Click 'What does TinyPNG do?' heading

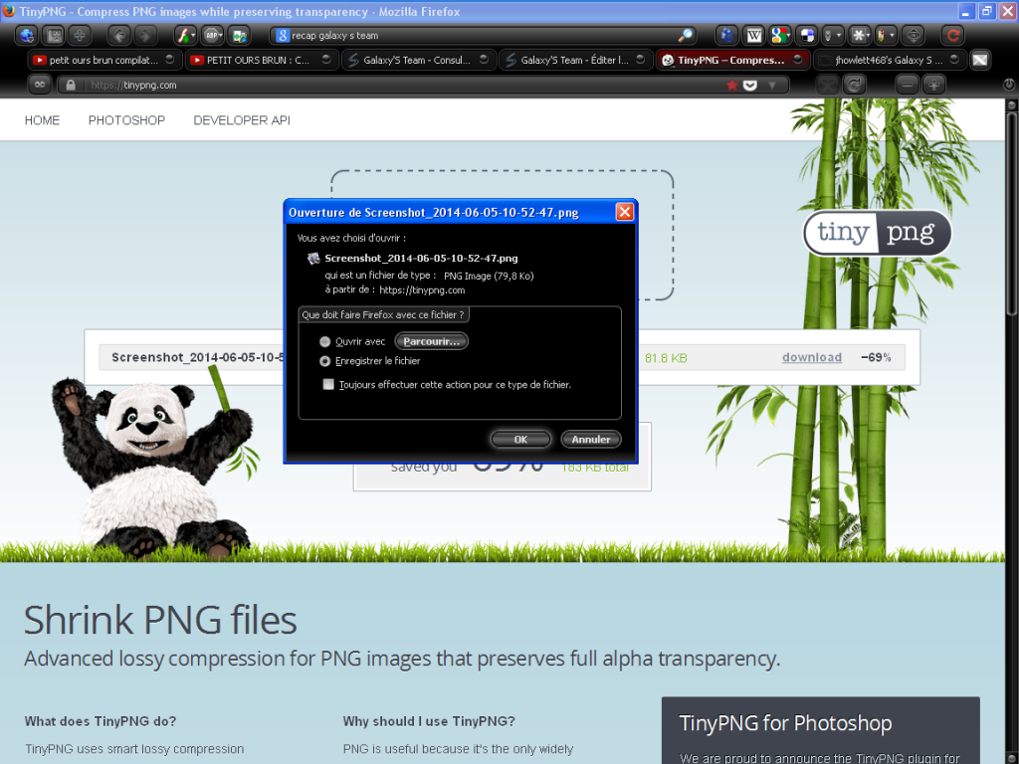(101, 721)
